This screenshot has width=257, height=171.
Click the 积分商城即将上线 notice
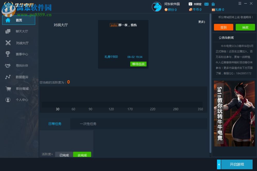coord(236,17)
